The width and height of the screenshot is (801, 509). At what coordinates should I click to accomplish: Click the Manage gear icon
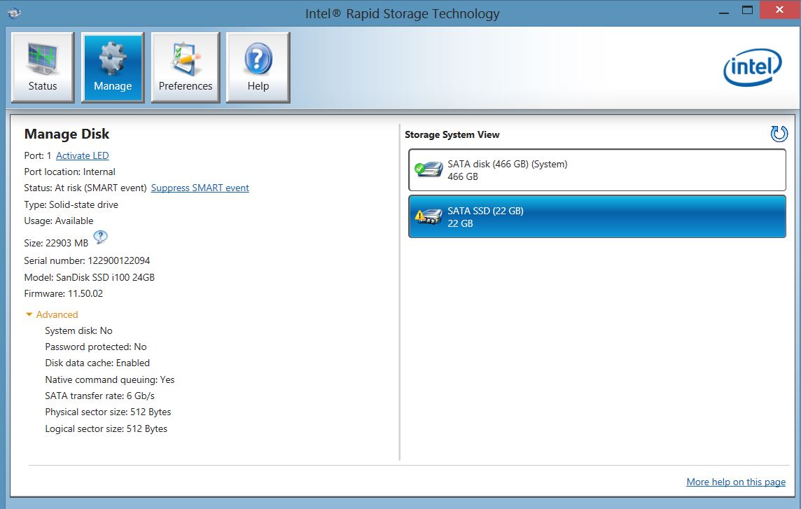click(113, 58)
